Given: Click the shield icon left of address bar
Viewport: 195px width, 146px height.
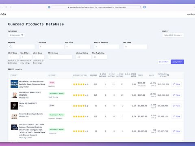Looking at the screenshot, I should coord(49,7).
